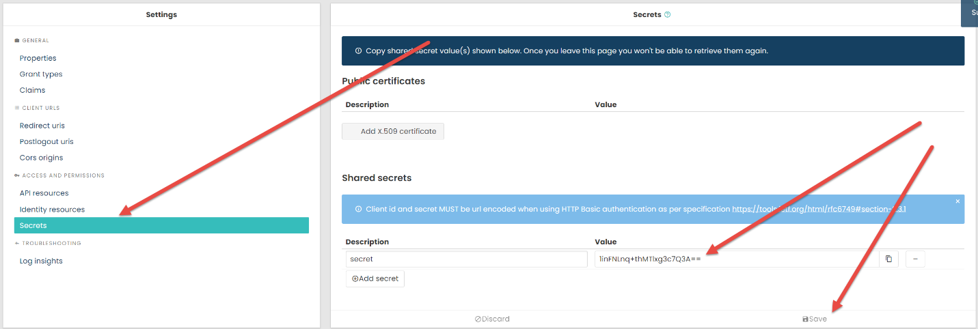The image size is (978, 329).
Task: Select Claims in the sidebar
Action: click(32, 90)
